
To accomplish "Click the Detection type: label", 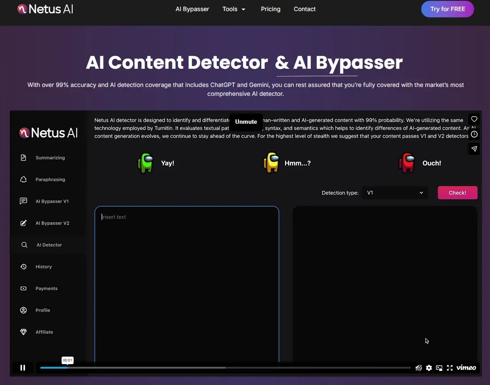I will [340, 193].
